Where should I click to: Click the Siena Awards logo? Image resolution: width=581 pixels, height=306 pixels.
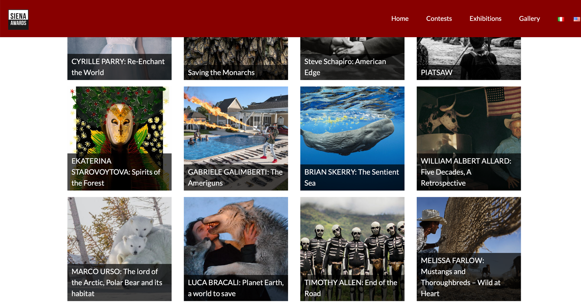[18, 19]
